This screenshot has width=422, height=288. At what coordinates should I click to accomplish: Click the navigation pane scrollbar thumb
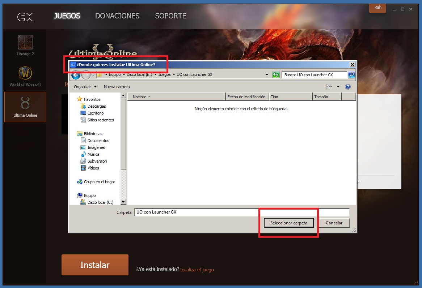coord(123,134)
